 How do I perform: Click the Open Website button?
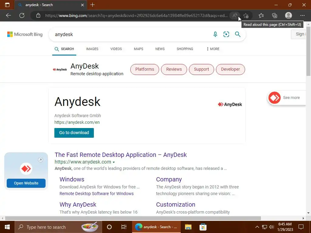pos(26,183)
